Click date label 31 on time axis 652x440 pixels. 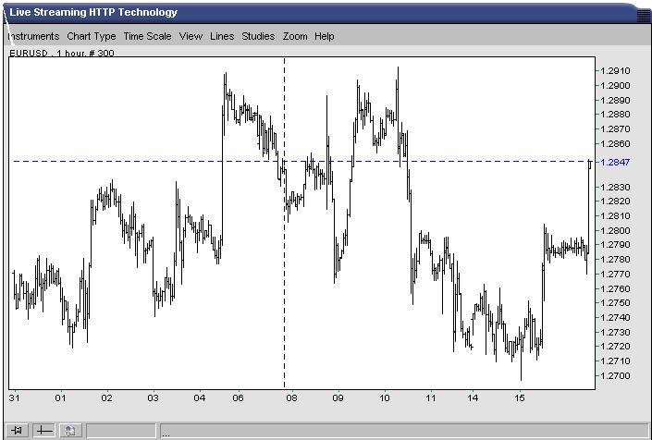pyautogui.click(x=14, y=398)
